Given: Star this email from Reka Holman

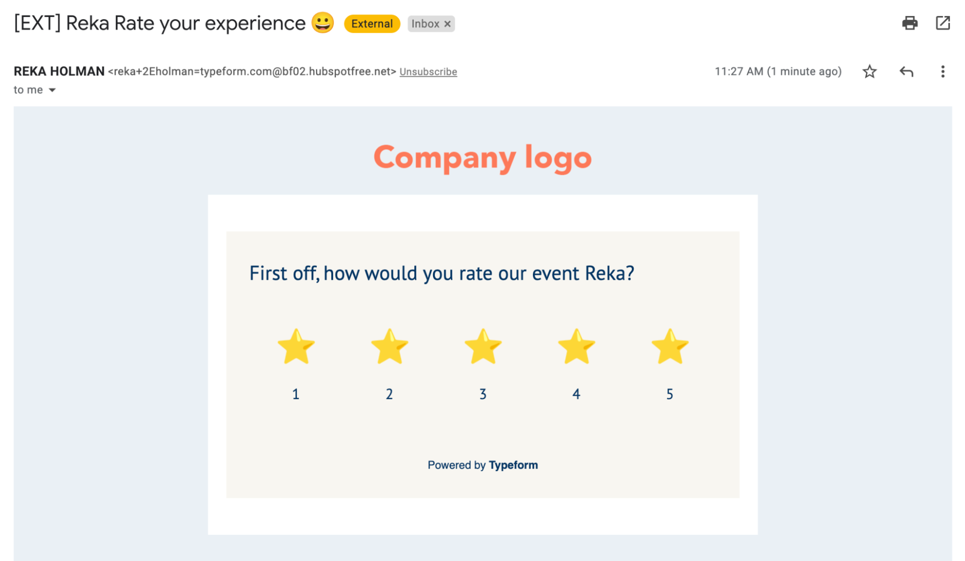Looking at the screenshot, I should click(x=869, y=71).
